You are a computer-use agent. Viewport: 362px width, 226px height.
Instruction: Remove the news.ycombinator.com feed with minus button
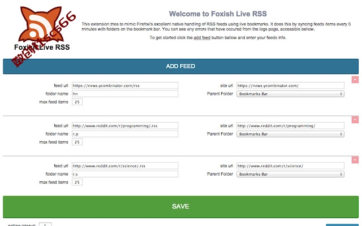point(355,80)
